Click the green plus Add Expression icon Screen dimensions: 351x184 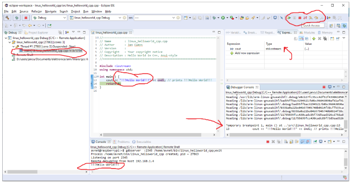[x=313, y=39]
